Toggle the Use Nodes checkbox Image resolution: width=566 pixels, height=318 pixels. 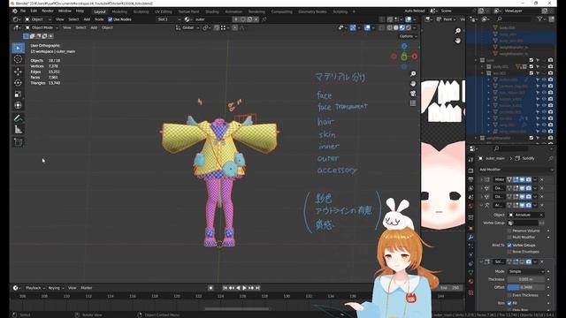tap(110, 19)
